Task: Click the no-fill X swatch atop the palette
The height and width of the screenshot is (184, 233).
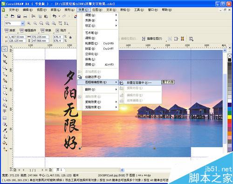Action: [230, 55]
